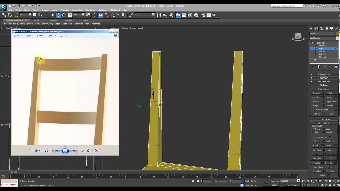Open the Hierarchy command panel tab
Screen dimensions: 340x191
pyautogui.click(x=321, y=28)
